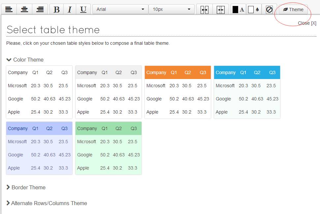Viewport: 320px width, 214px height.
Task: Select the lavender table theme
Action: point(39,148)
